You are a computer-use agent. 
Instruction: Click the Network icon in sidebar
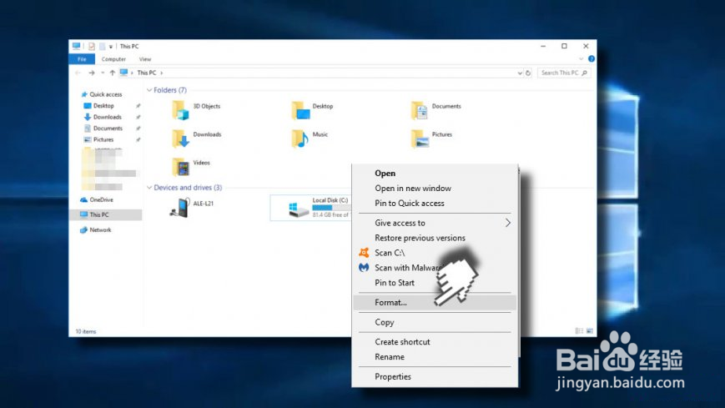[x=83, y=230]
